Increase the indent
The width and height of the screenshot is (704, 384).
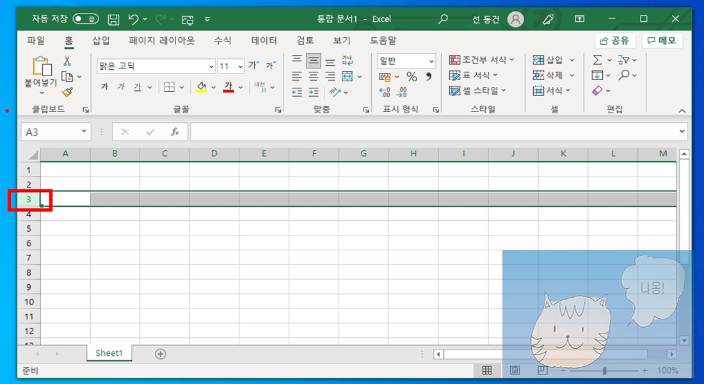314,93
